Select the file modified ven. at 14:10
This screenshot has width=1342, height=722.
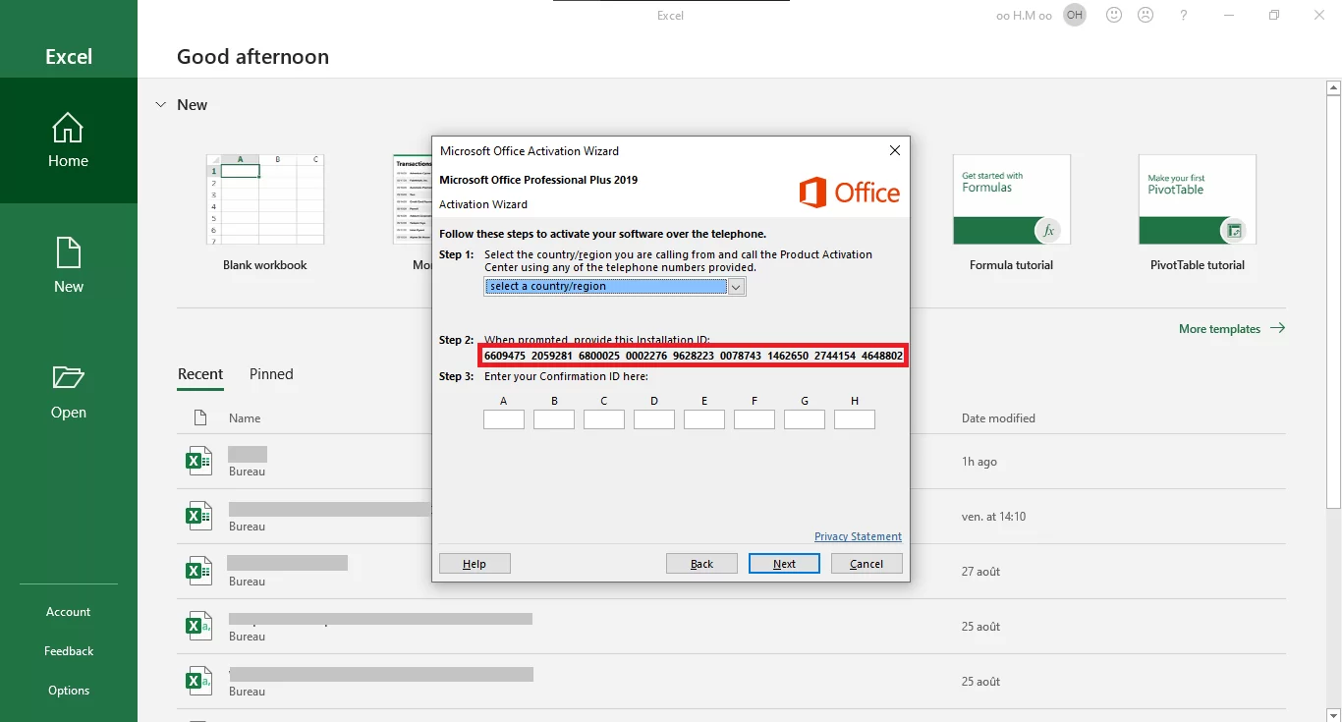pos(731,517)
